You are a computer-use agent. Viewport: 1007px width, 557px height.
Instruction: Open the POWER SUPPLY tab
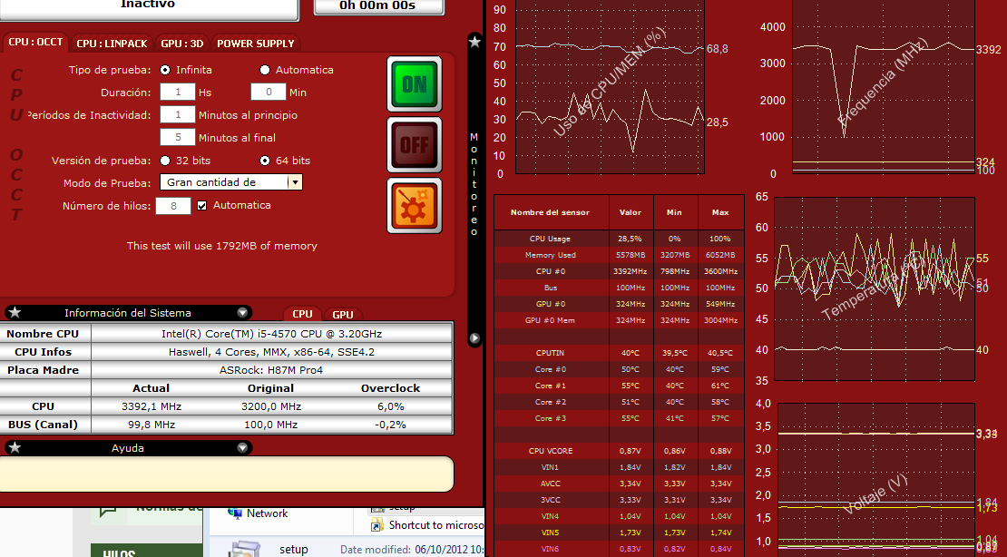pyautogui.click(x=256, y=43)
